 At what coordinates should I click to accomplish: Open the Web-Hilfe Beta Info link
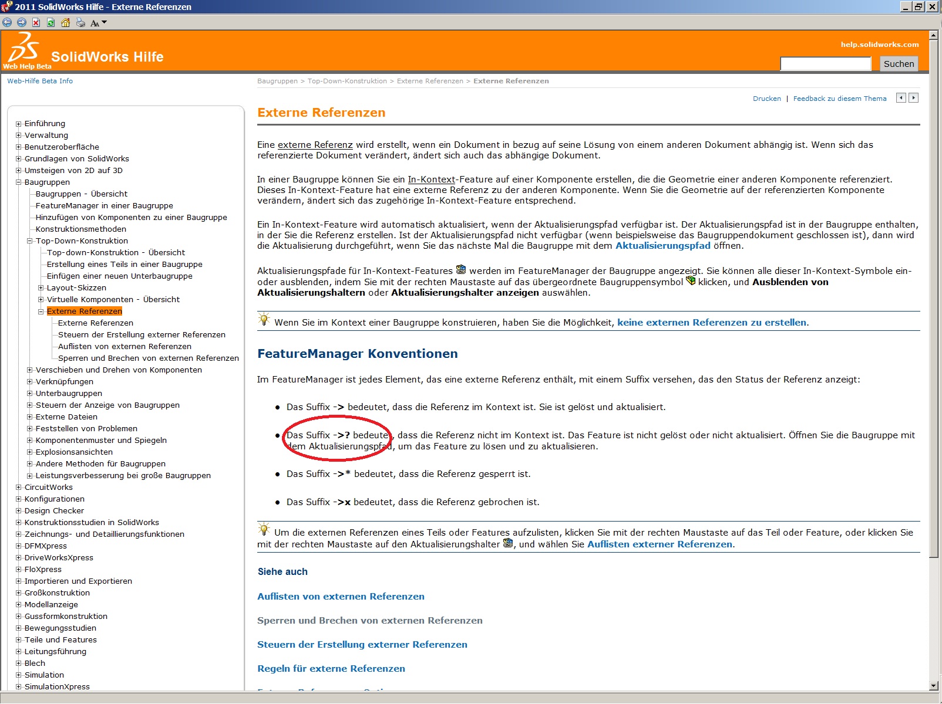click(40, 81)
